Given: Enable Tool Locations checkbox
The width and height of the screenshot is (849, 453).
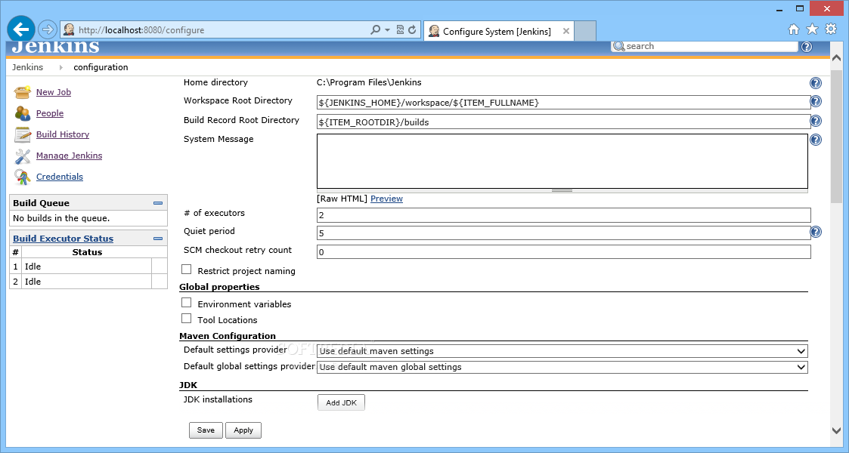Looking at the screenshot, I should tap(186, 319).
